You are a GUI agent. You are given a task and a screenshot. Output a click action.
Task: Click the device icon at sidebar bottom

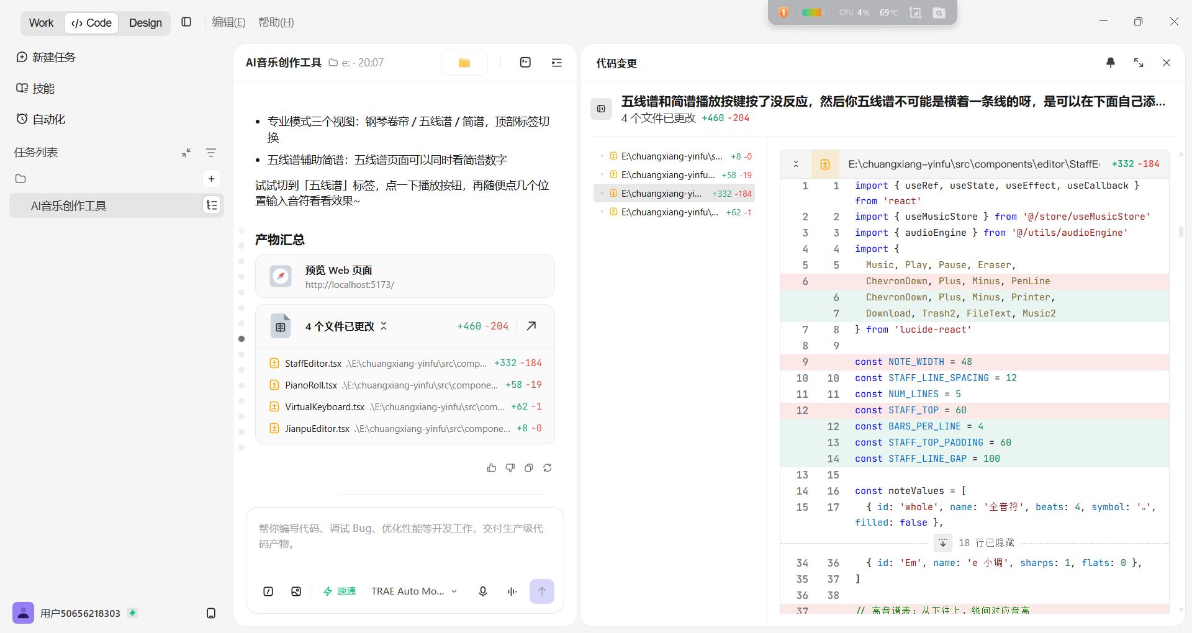tap(211, 613)
